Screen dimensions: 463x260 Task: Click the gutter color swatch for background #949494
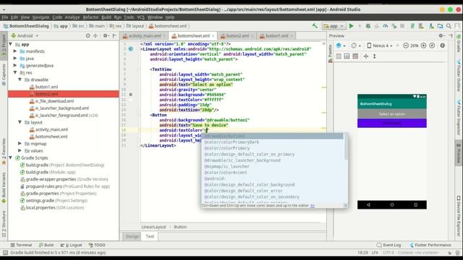click(131, 95)
